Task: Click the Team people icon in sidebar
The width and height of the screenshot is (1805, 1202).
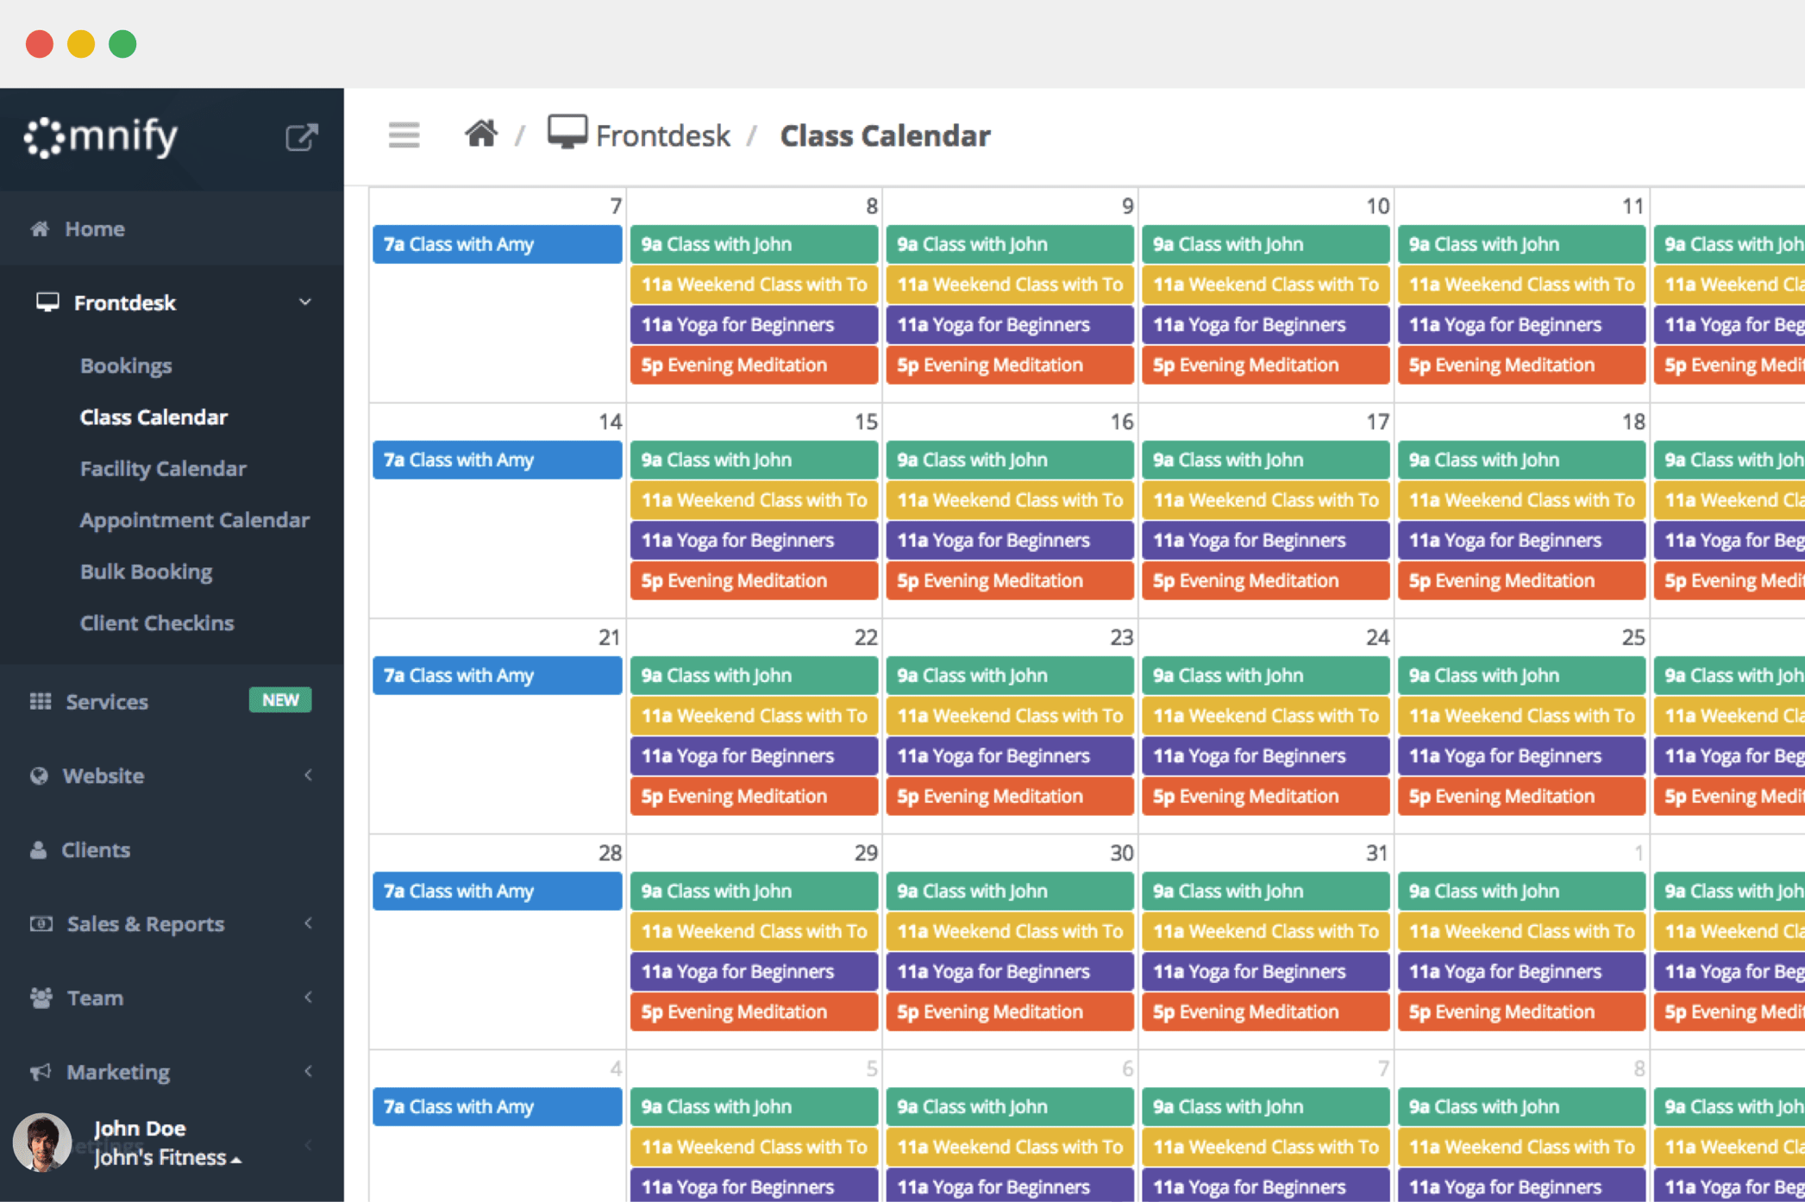Action: click(41, 998)
